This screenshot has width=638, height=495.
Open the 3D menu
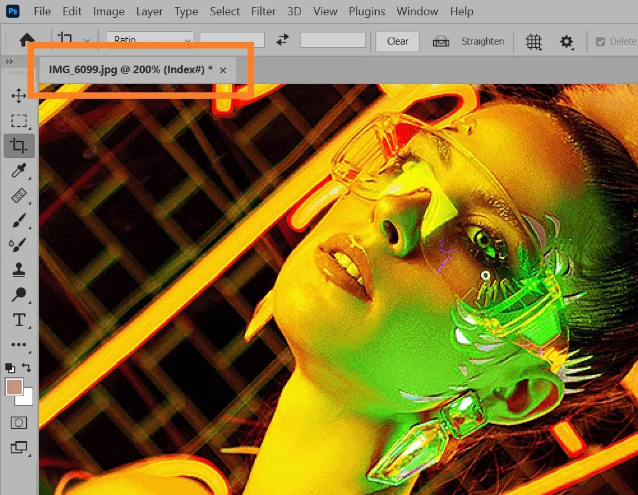pyautogui.click(x=294, y=11)
